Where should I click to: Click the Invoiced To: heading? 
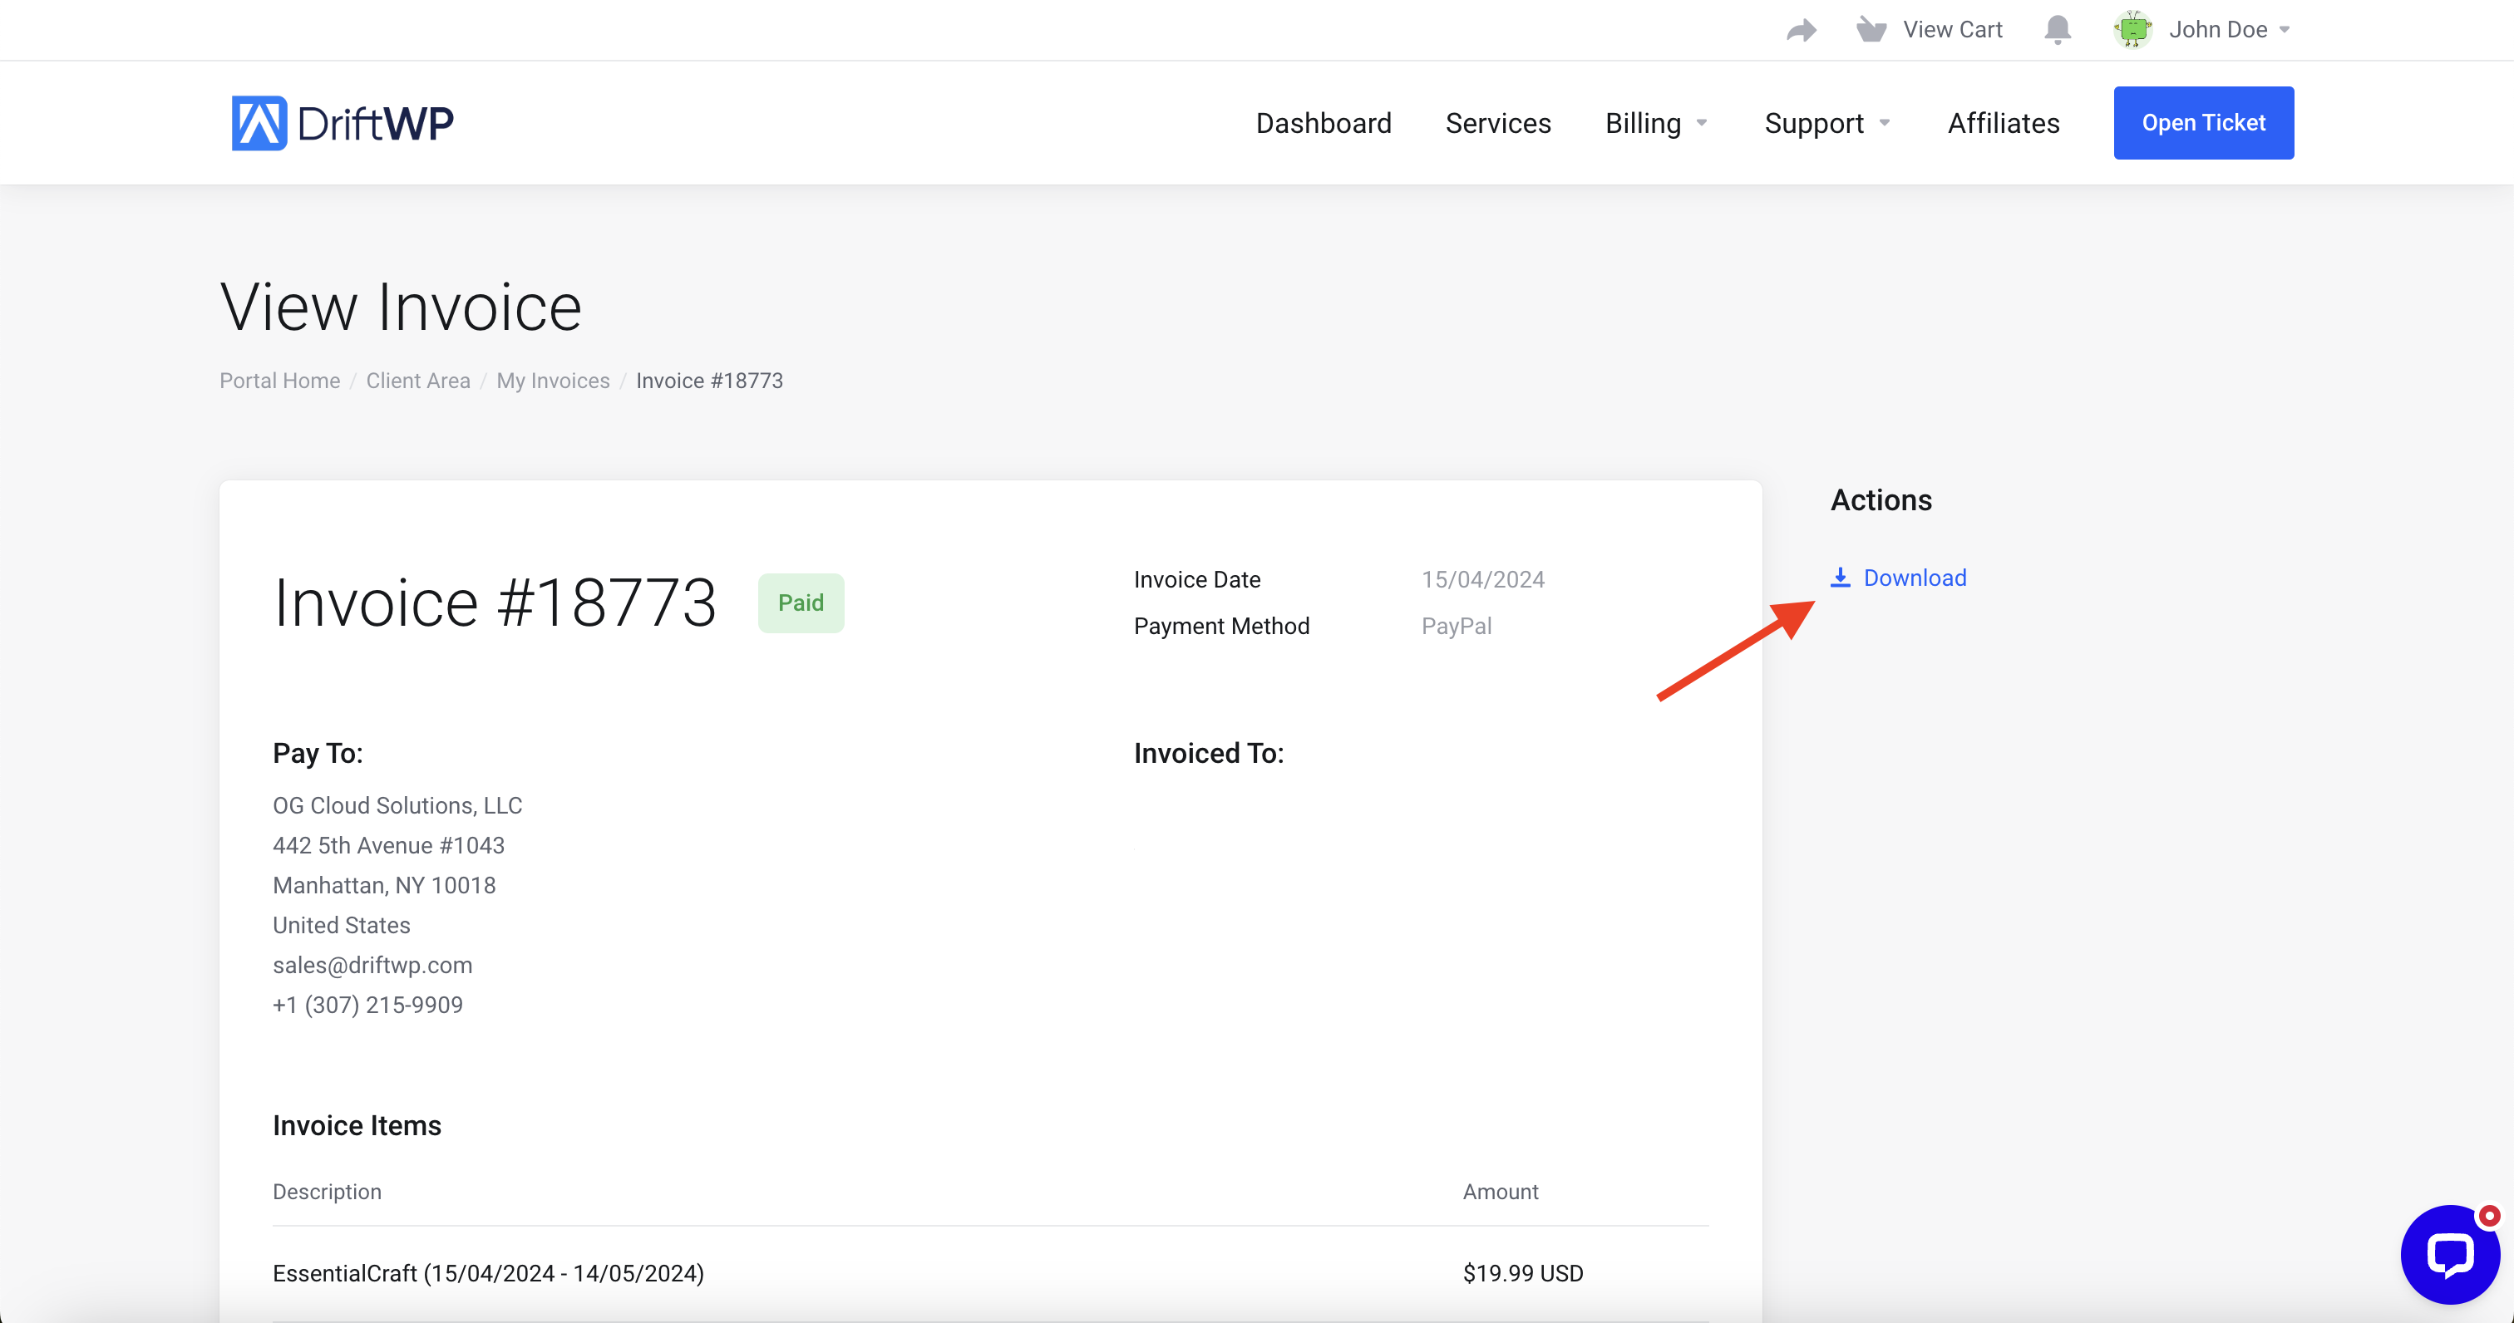tap(1208, 753)
